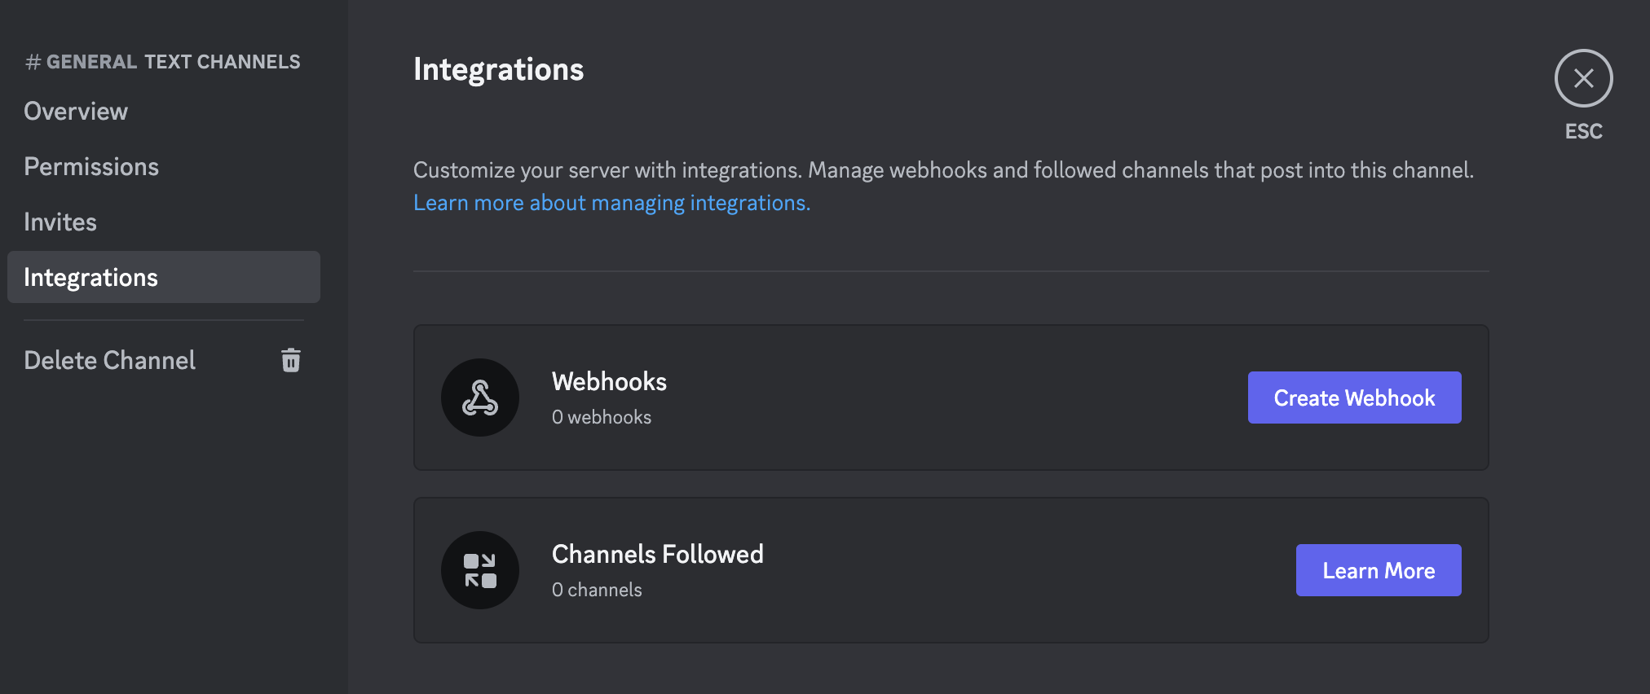This screenshot has width=1650, height=694.
Task: Click the 0 channels count text
Action: (x=597, y=589)
